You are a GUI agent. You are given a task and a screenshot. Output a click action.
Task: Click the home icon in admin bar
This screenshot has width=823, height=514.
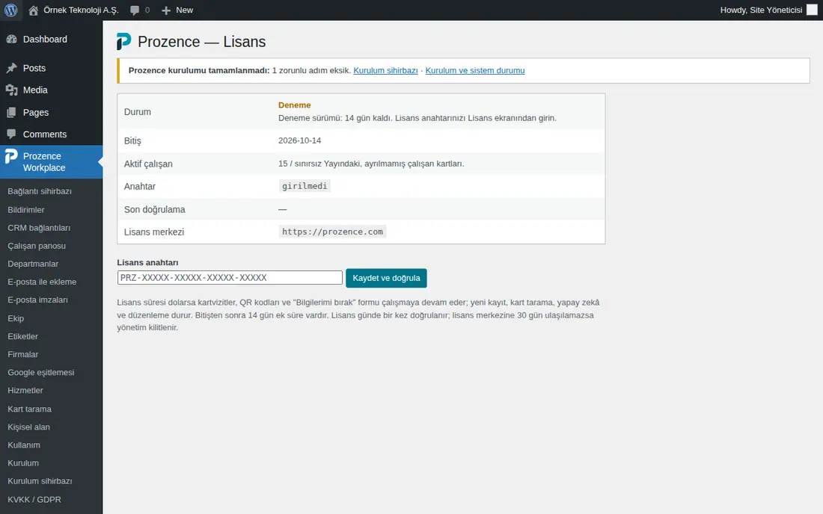(x=33, y=10)
